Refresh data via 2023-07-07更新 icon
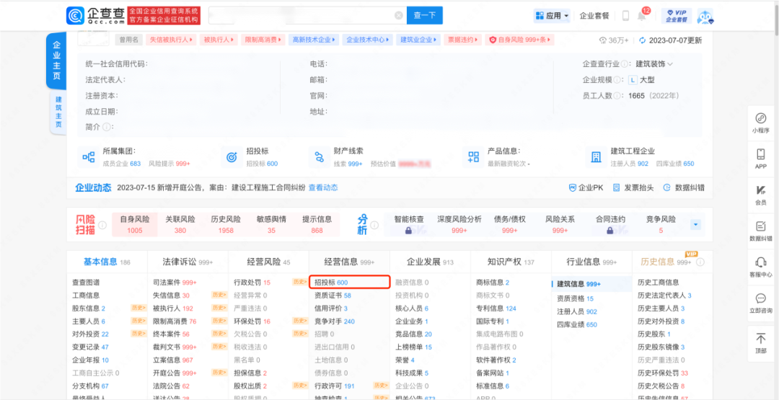The image size is (779, 400). click(642, 40)
